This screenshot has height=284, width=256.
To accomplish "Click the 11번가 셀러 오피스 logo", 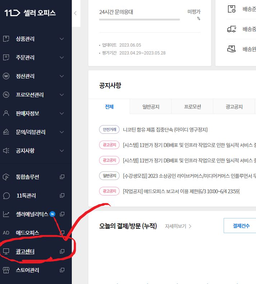I will coord(30,13).
